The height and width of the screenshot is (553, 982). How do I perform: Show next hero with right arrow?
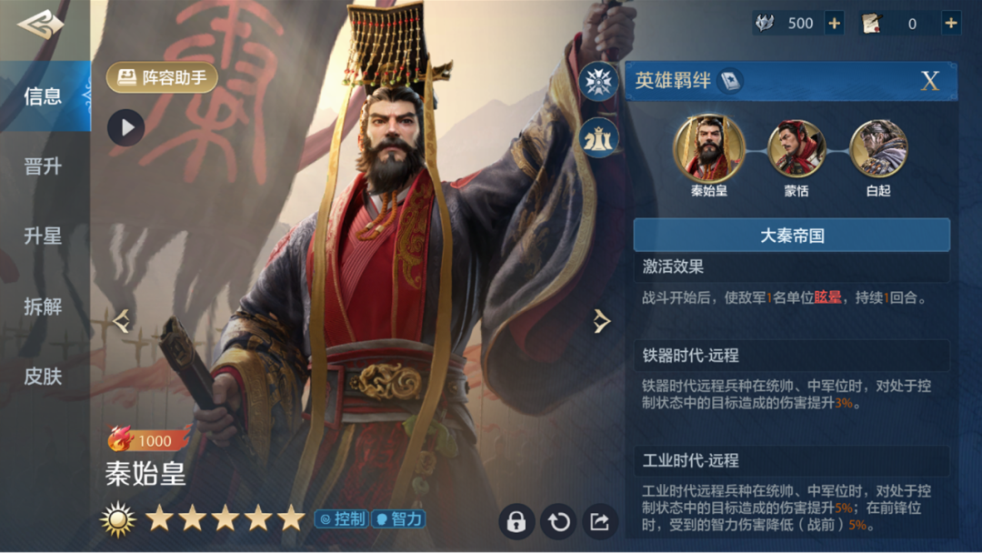[x=601, y=321]
